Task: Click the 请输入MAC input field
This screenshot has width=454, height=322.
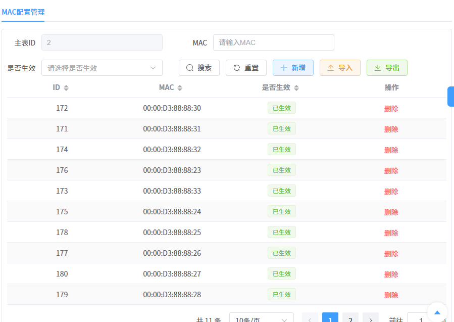Action: (273, 42)
